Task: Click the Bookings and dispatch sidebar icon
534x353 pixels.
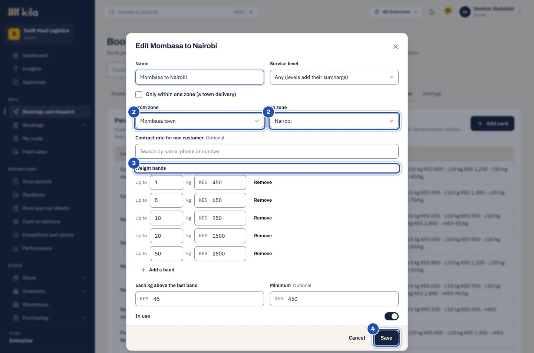Action: [16, 112]
